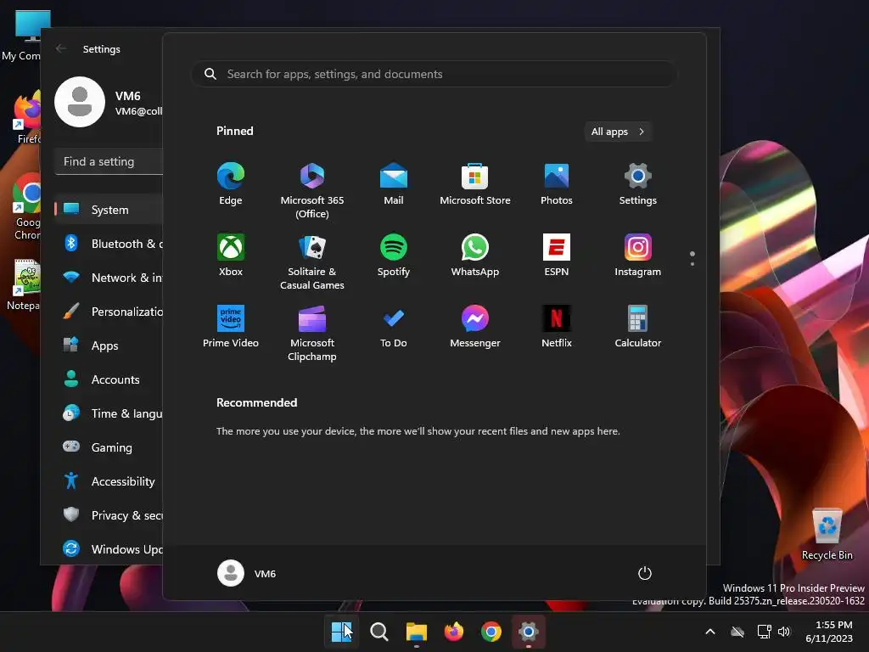869x652 pixels.
Task: Select Time & language settings
Action: 109,413
